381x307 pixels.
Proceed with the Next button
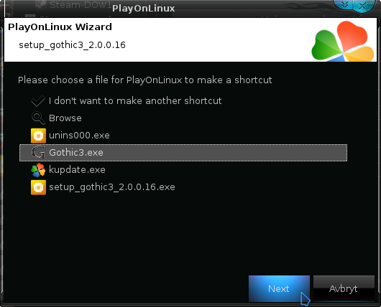[279, 288]
